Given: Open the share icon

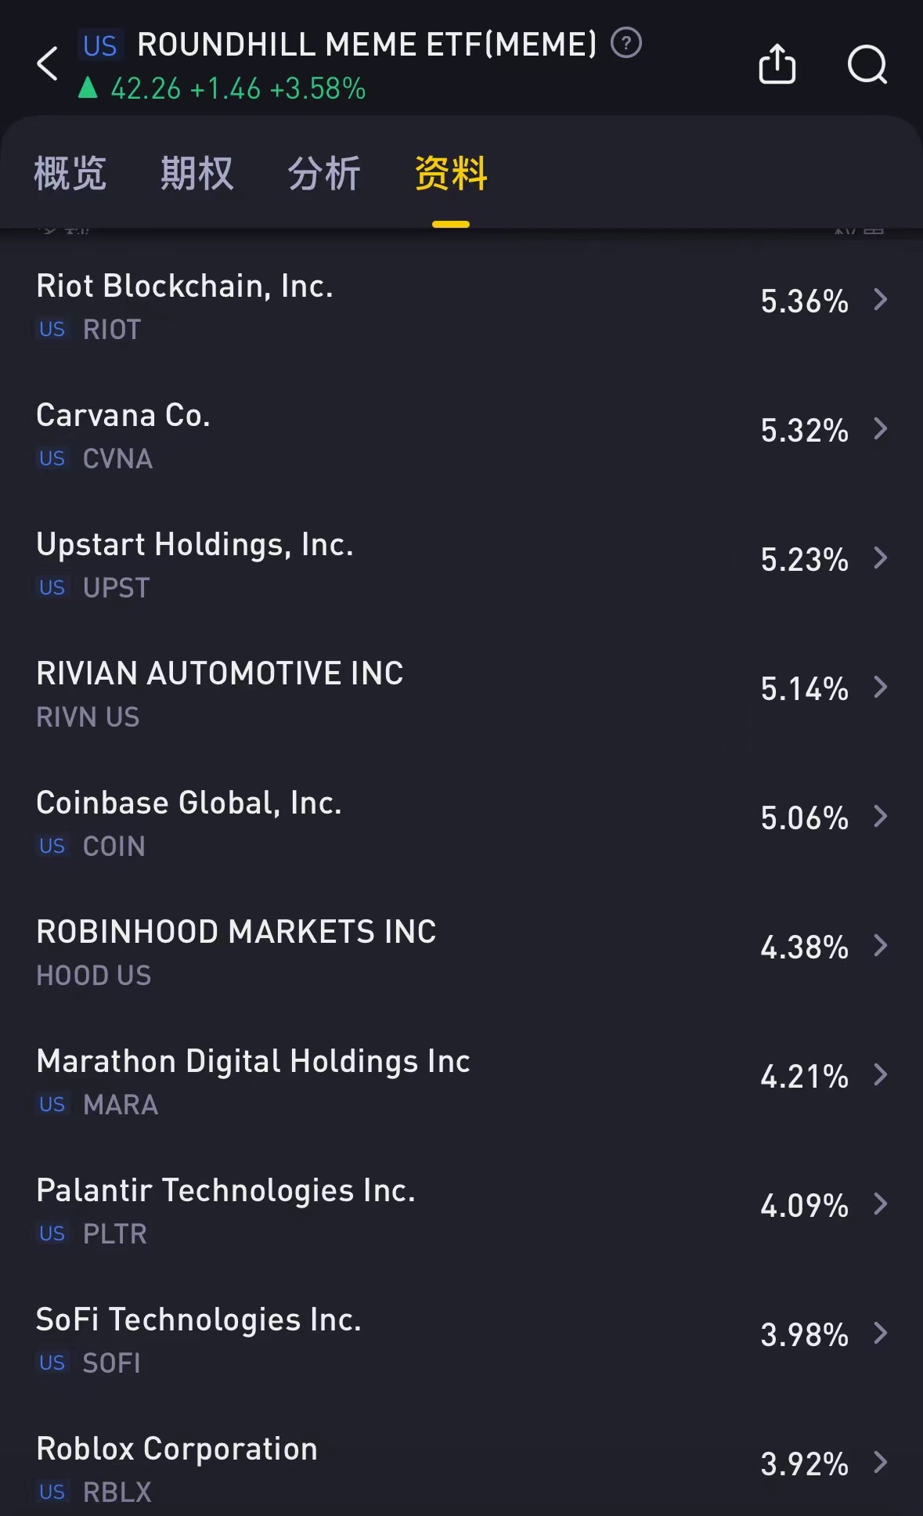Looking at the screenshot, I should pos(777,64).
